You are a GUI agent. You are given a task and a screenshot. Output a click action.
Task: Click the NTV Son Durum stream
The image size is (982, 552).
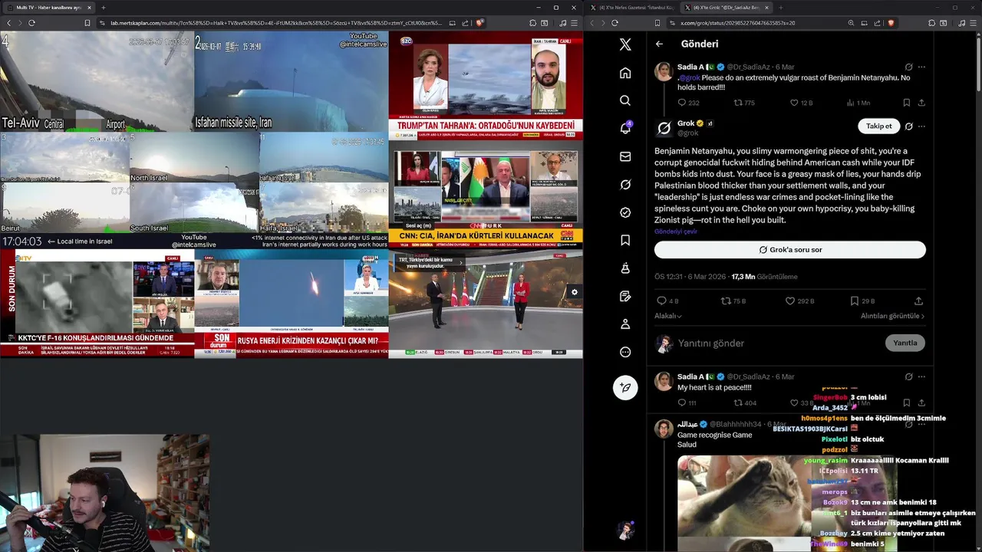point(97,304)
